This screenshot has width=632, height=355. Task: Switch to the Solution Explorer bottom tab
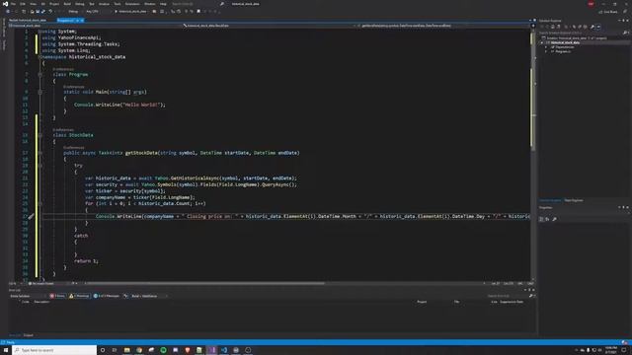(x=550, y=200)
